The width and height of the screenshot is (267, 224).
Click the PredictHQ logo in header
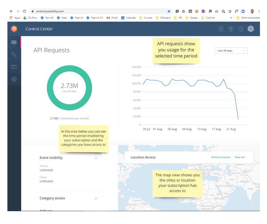[x=14, y=29]
